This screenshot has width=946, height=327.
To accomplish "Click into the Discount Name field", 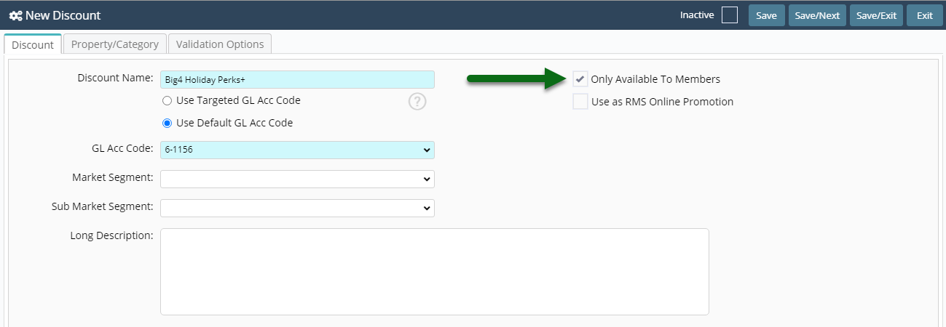I will click(297, 80).
